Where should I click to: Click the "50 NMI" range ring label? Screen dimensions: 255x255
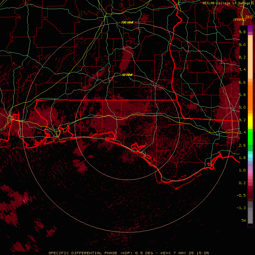127,75
